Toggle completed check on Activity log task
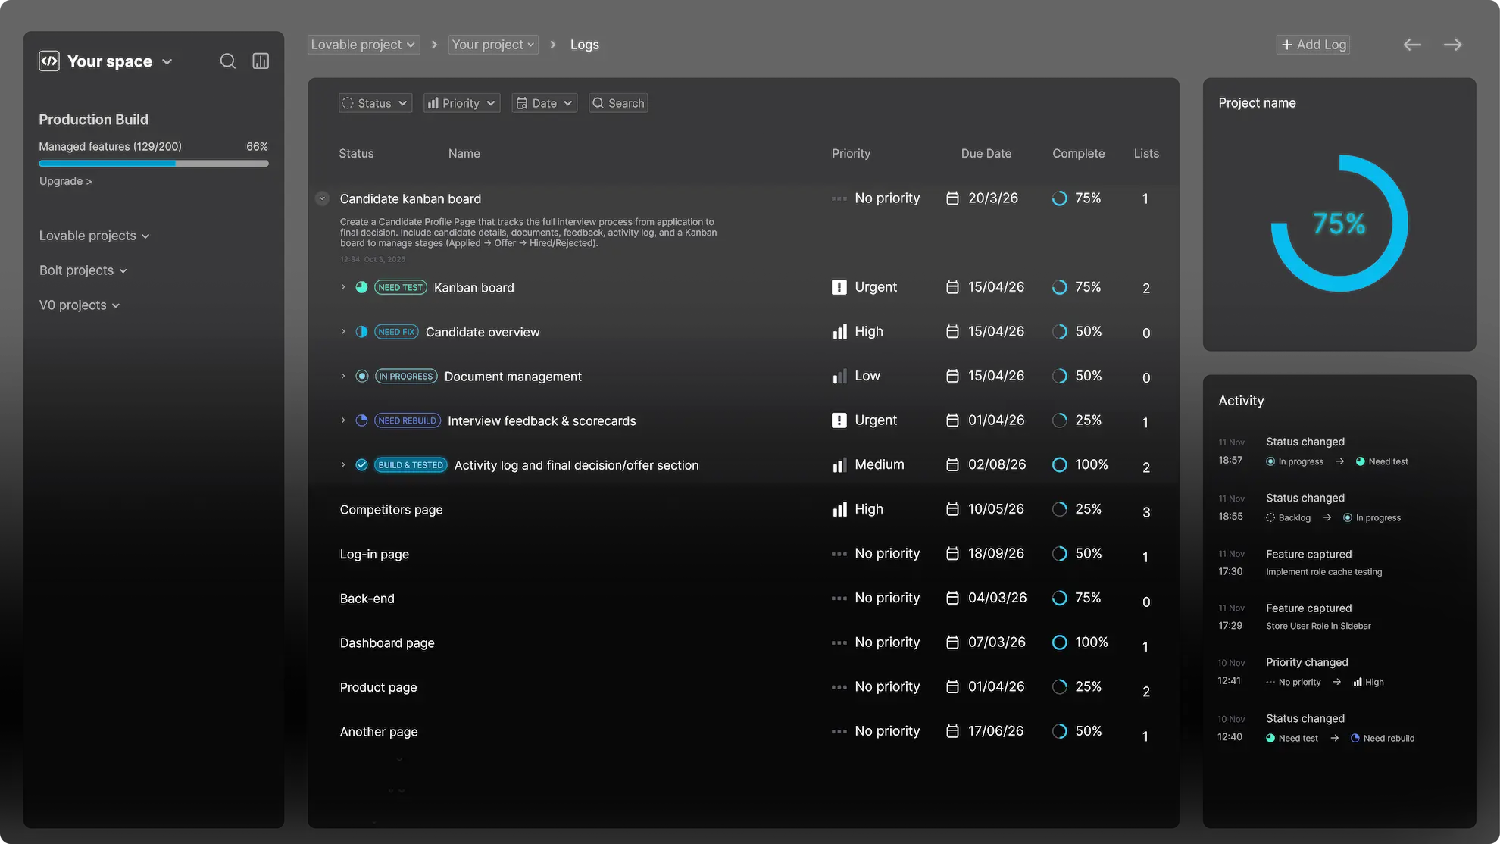This screenshot has height=844, width=1500. tap(361, 465)
